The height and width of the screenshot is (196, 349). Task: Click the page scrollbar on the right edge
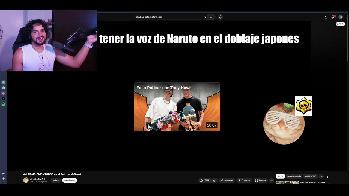tap(348, 38)
